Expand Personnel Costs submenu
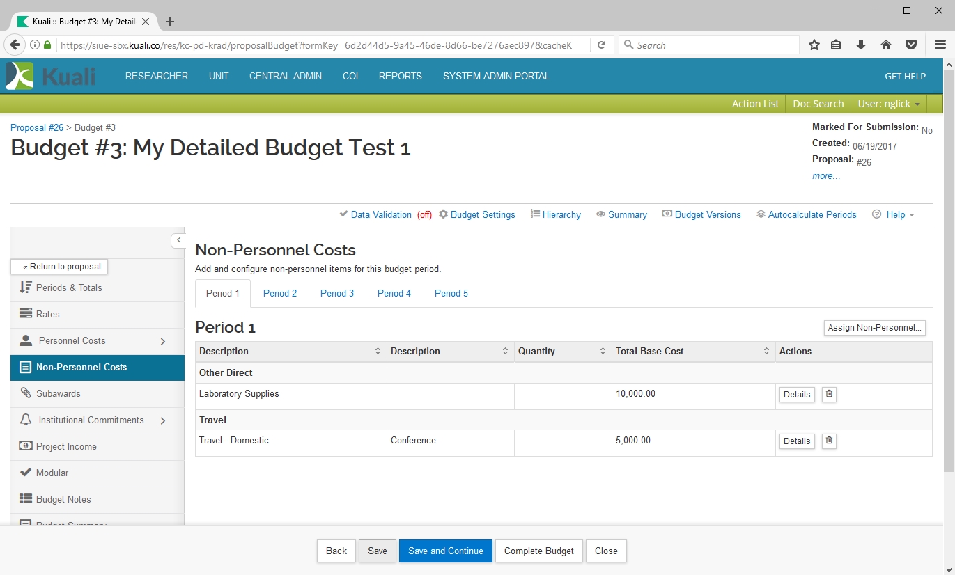The height and width of the screenshot is (575, 955). pos(163,341)
